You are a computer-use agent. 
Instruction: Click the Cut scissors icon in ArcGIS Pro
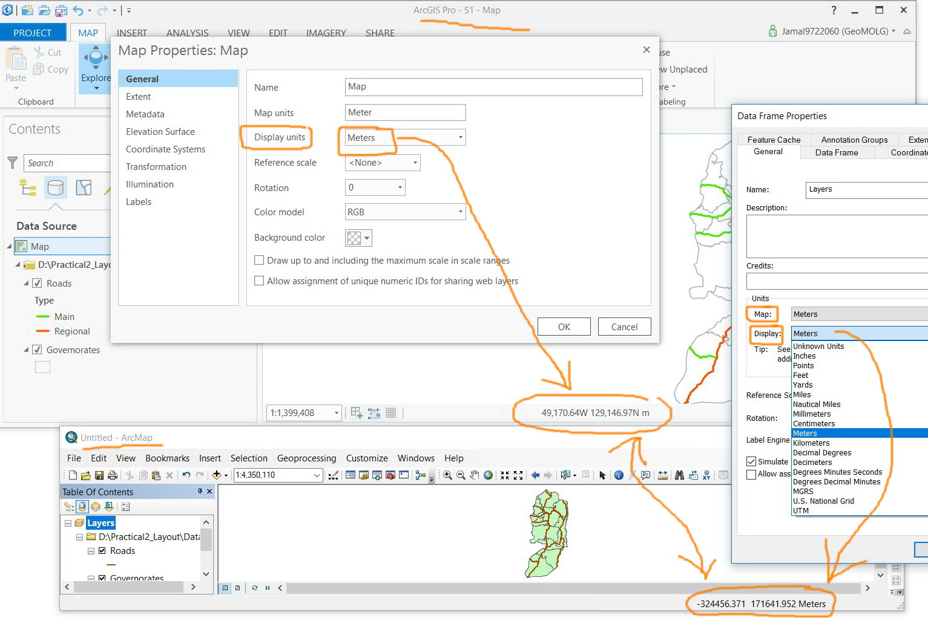(39, 53)
